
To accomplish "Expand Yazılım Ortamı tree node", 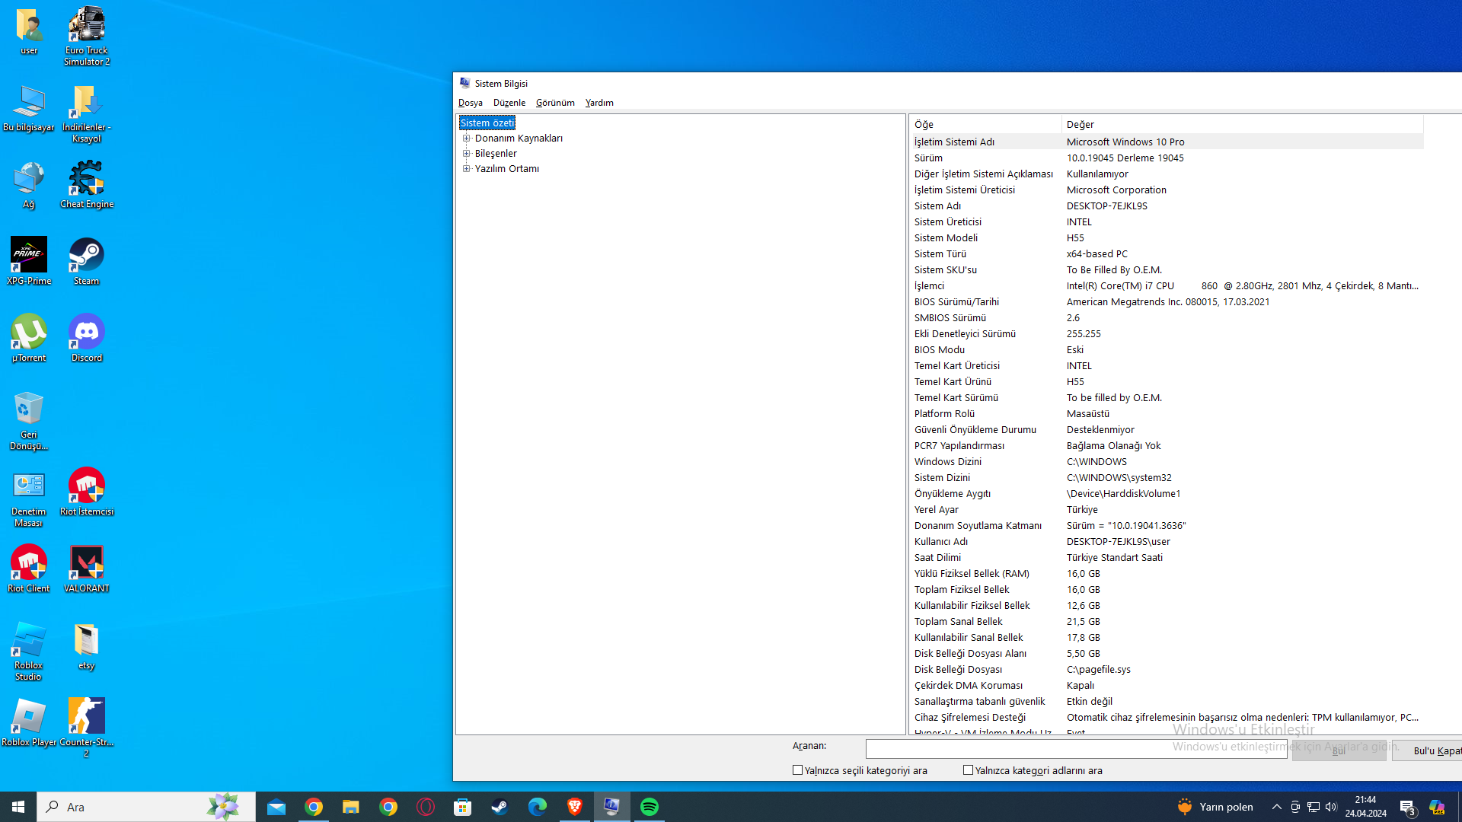I will pos(467,169).
